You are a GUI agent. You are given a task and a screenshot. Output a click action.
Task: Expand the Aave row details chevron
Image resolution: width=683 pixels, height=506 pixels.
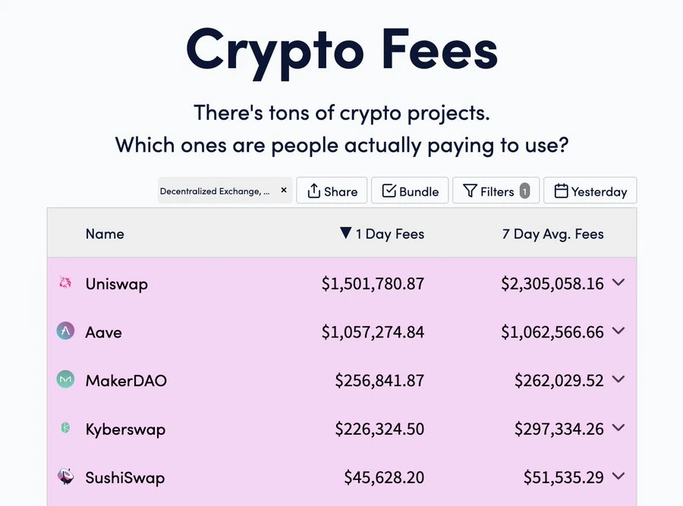pyautogui.click(x=618, y=331)
